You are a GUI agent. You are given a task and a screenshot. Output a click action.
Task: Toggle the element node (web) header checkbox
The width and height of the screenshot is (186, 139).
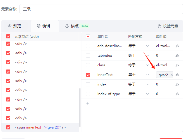(8, 37)
